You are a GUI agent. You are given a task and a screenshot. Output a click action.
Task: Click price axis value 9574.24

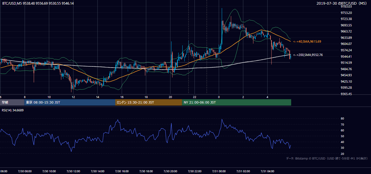346,50
